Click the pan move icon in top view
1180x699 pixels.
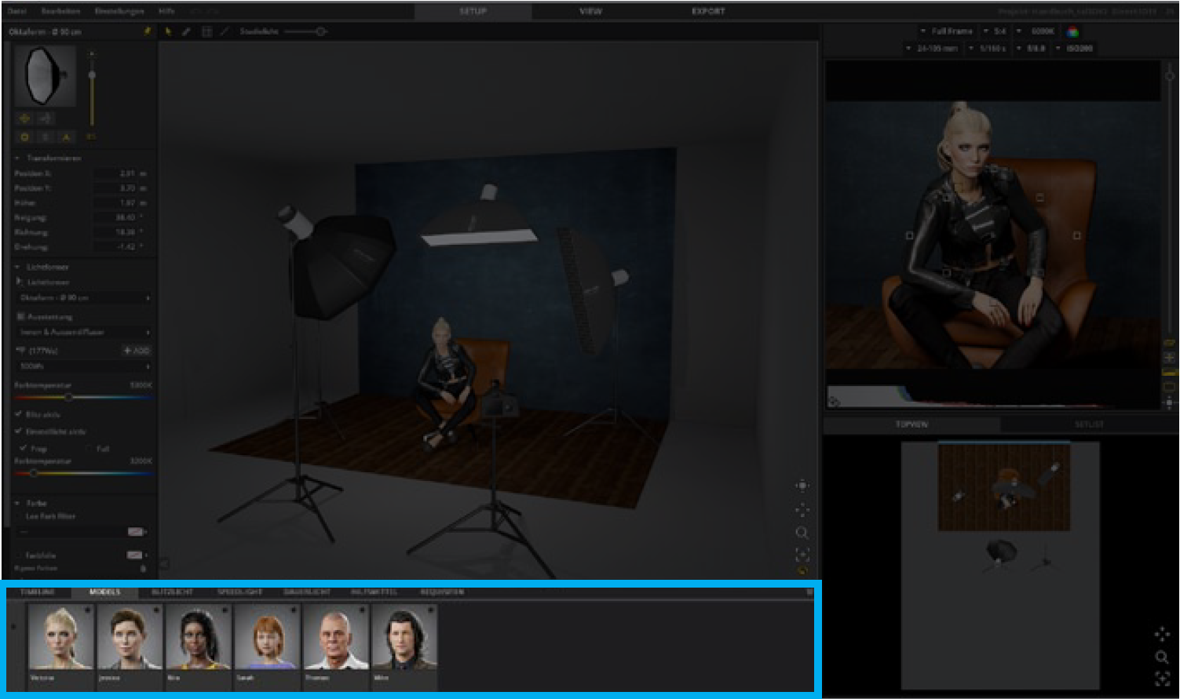[1162, 634]
